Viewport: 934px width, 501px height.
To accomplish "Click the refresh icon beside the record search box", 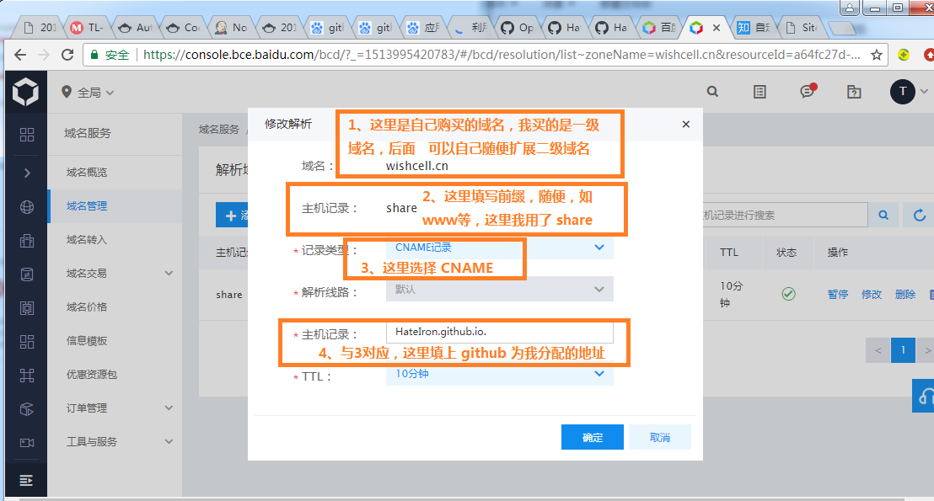I will (919, 215).
